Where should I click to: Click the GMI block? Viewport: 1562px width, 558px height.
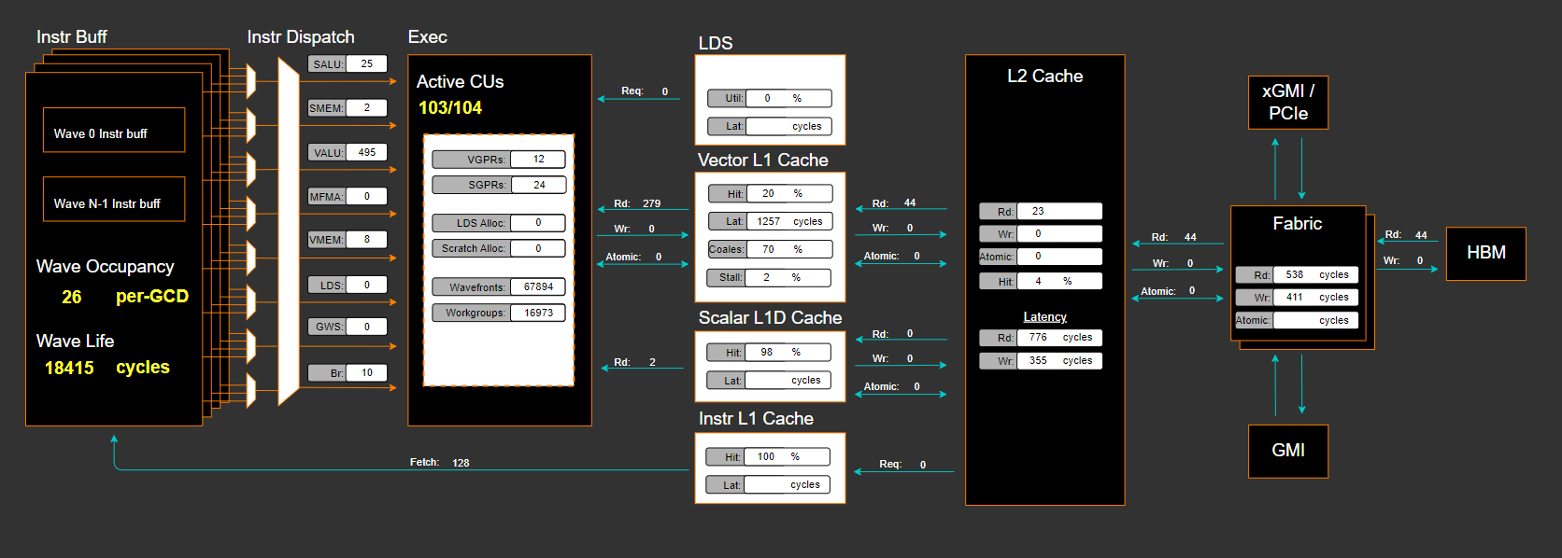tap(1287, 451)
